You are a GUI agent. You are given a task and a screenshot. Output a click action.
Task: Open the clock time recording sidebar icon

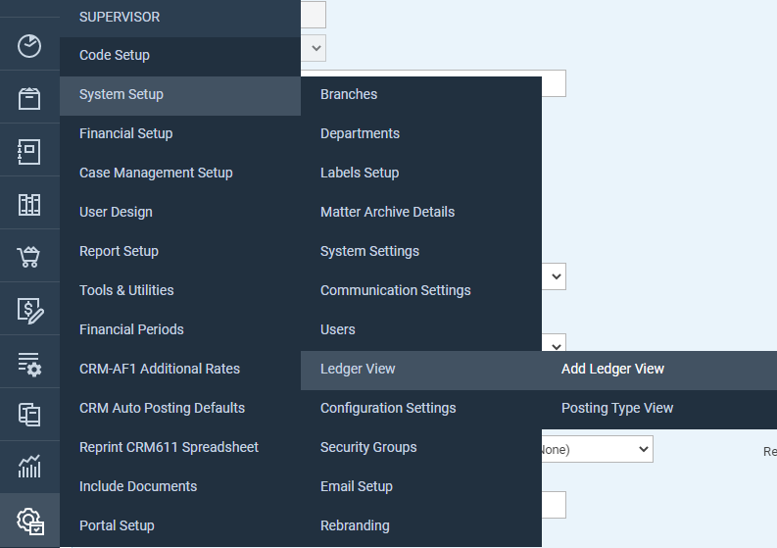pos(29,46)
